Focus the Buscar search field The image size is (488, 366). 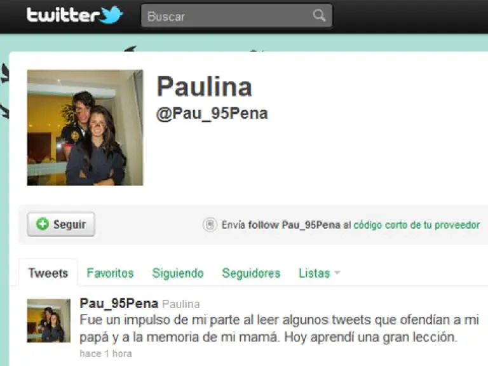[236, 16]
